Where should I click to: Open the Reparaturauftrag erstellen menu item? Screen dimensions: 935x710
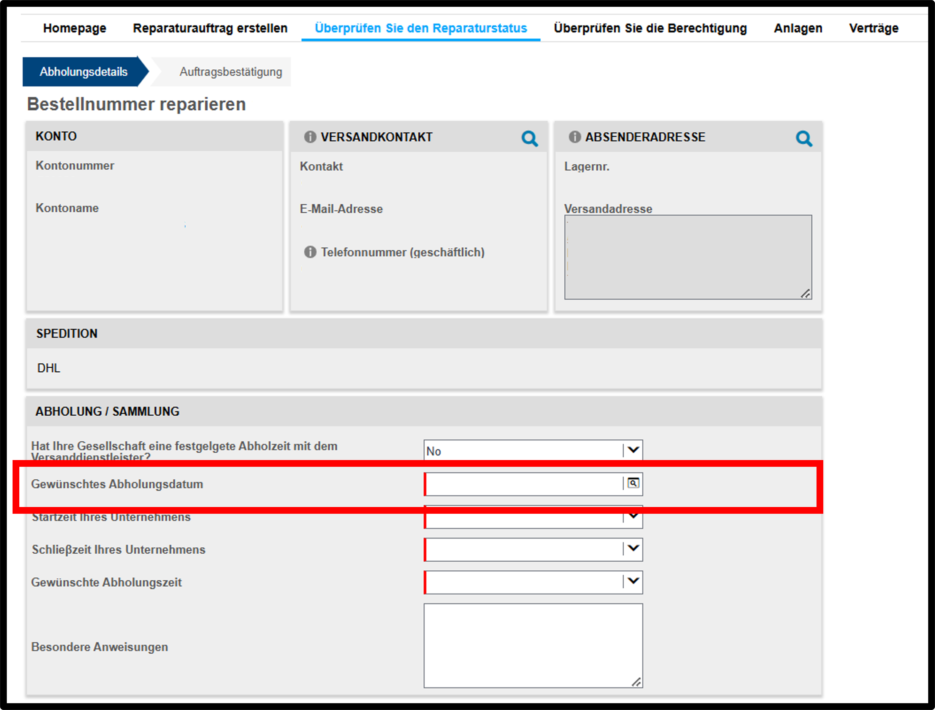click(210, 28)
